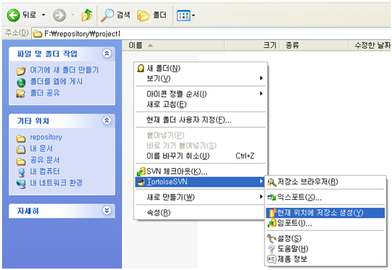Open repository link under 기타 위치

(x=46, y=137)
